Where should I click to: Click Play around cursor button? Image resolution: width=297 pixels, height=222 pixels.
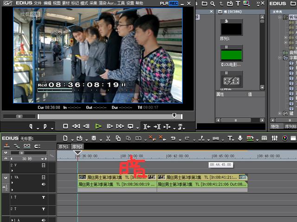(167, 127)
